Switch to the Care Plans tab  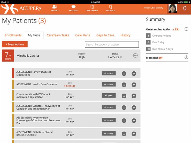click(x=83, y=35)
